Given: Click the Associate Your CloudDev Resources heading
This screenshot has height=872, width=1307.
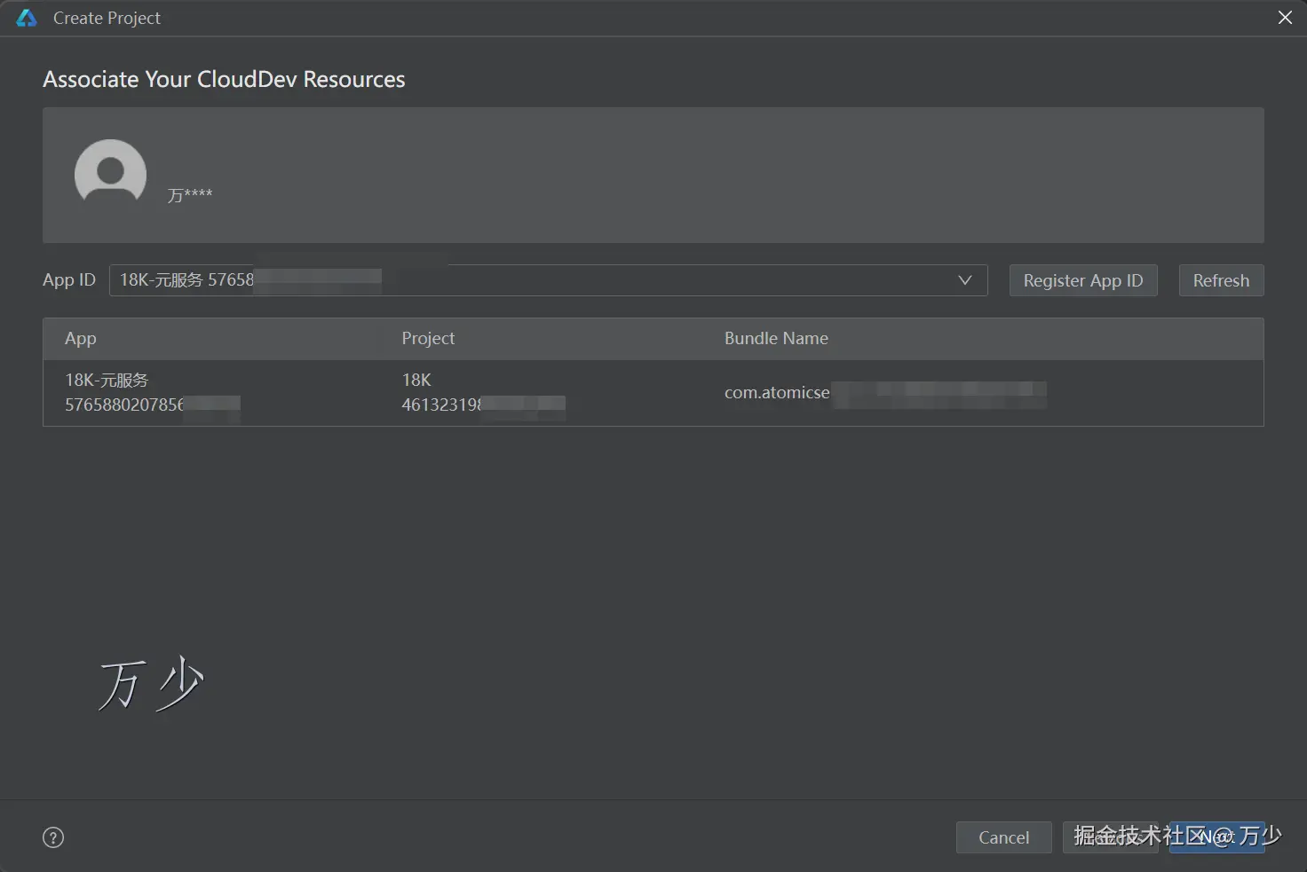Looking at the screenshot, I should [224, 80].
